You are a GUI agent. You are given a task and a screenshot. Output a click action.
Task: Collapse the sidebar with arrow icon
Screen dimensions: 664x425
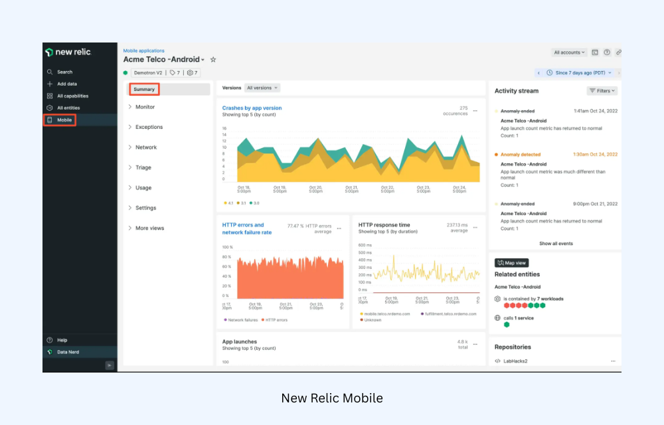click(x=110, y=365)
